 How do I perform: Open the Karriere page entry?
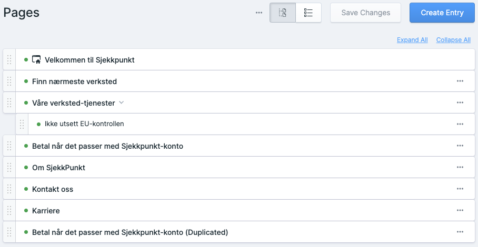(46, 211)
